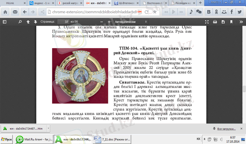This screenshot has height=144, width=246.
Task: Toggle the PDF viewer sidebar
Action: pos(4,22)
